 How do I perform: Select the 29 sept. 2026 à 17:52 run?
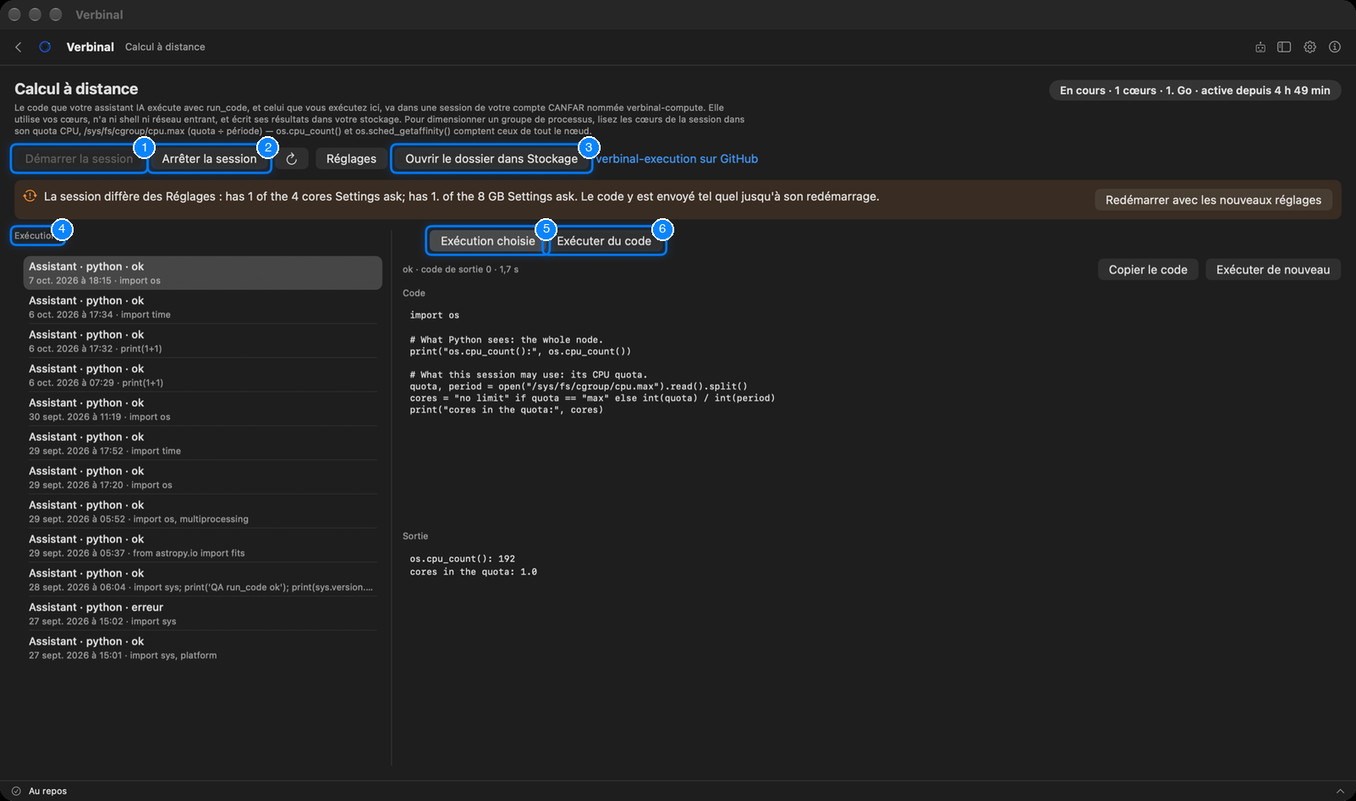pyautogui.click(x=203, y=443)
